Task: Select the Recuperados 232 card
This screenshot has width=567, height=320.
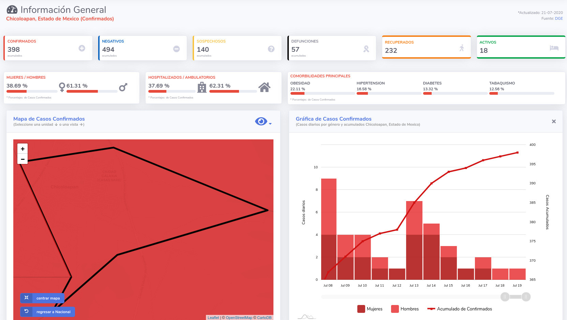Action: pyautogui.click(x=427, y=47)
